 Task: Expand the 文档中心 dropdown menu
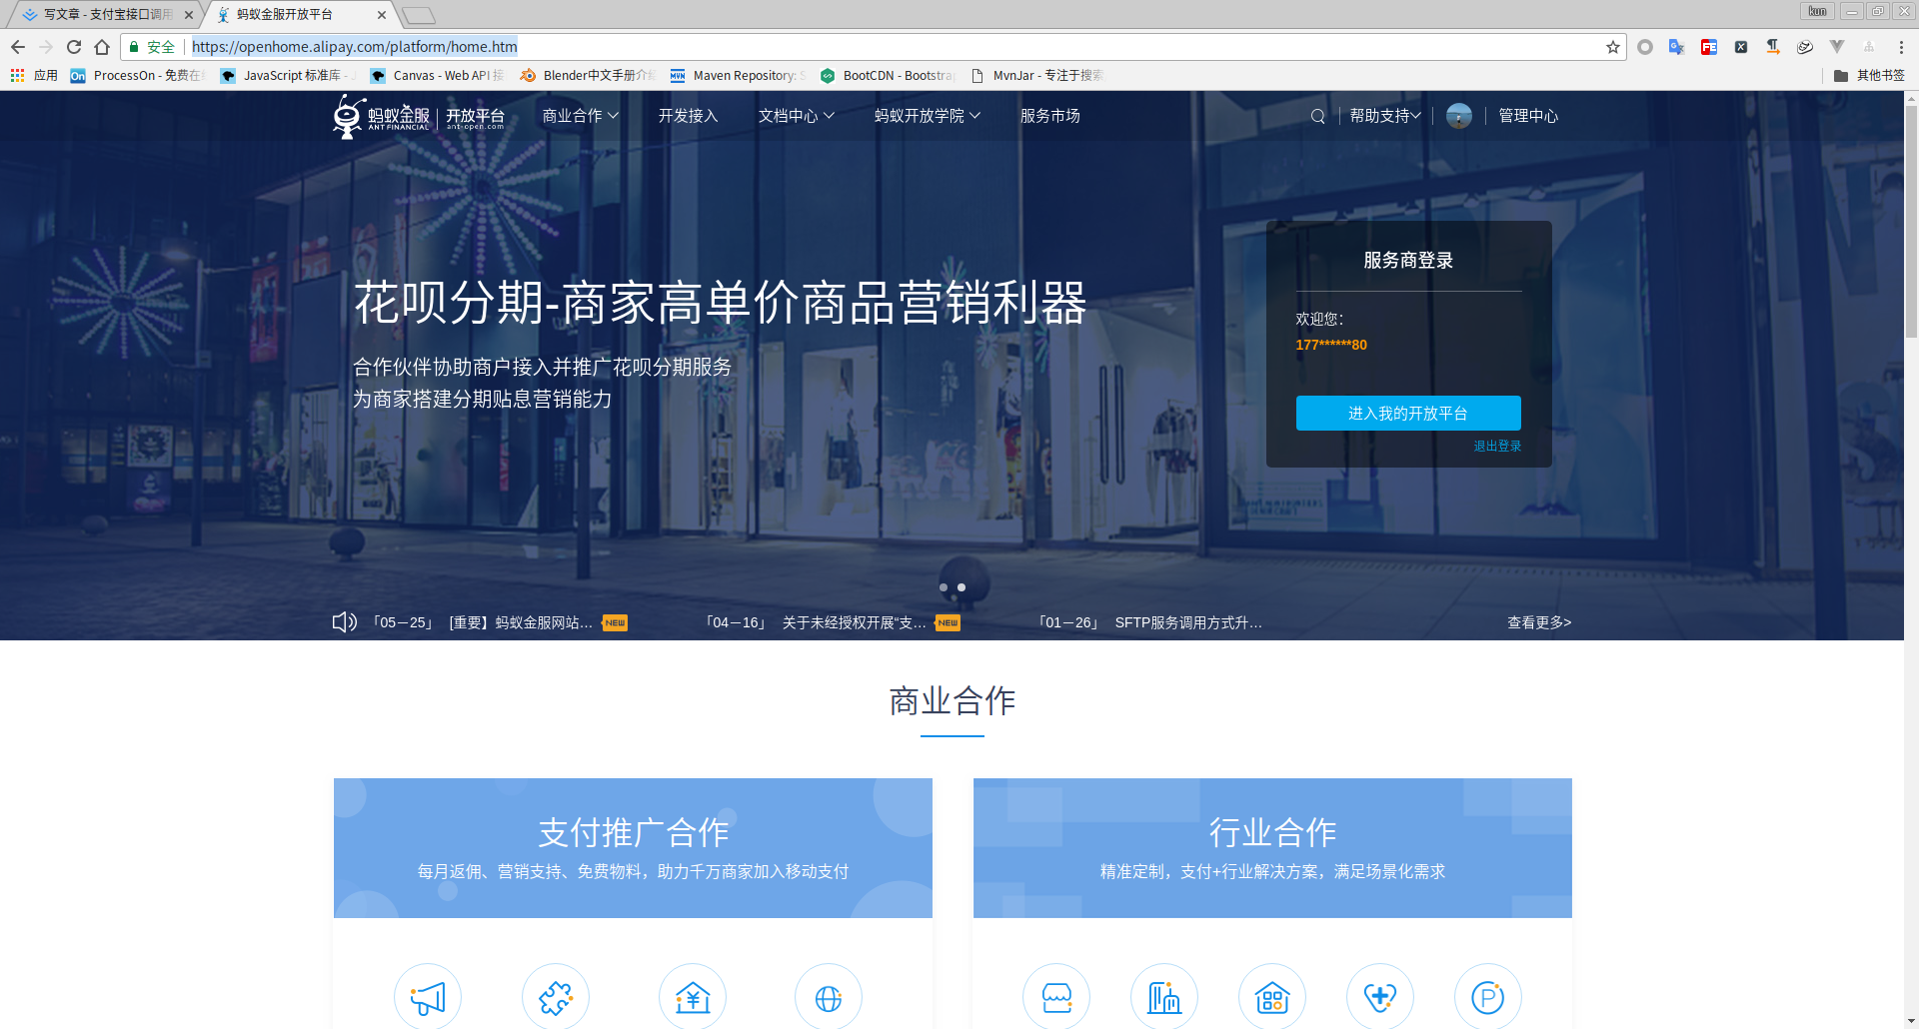797,116
